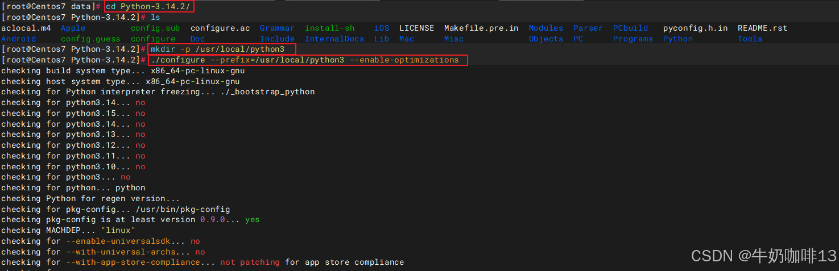Click the 'checking for python3.13... no' line

[73, 135]
